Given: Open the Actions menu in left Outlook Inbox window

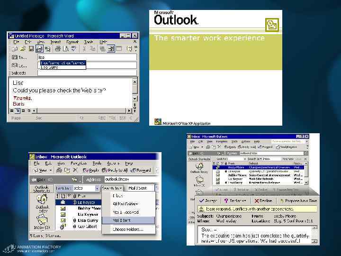Looking at the screenshot, I should click(x=113, y=163).
